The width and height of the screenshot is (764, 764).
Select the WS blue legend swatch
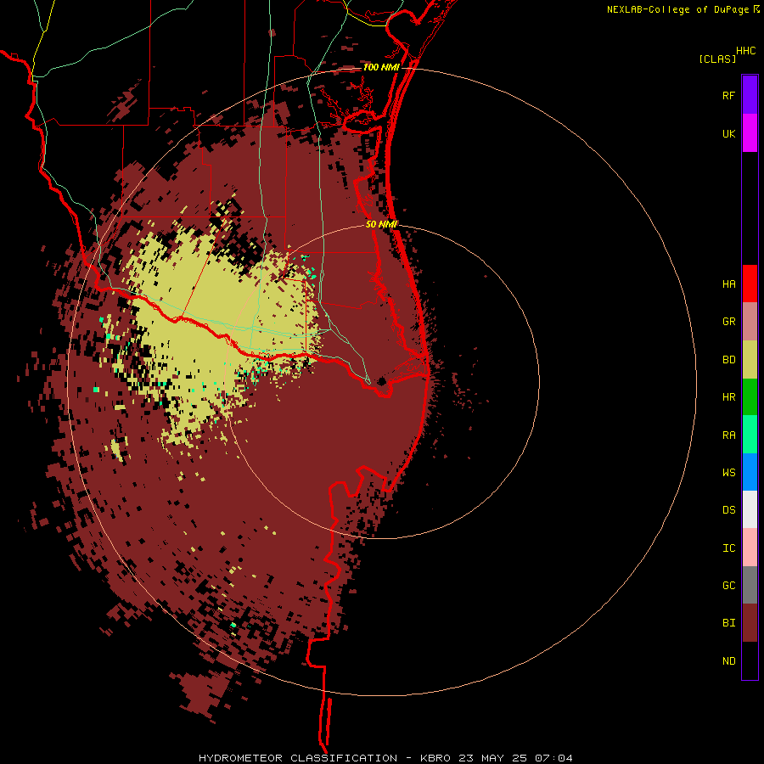click(750, 472)
